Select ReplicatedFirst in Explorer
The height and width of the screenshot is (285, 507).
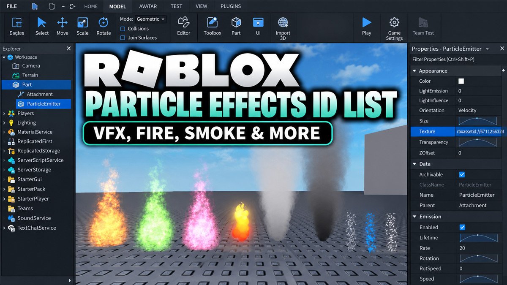35,141
